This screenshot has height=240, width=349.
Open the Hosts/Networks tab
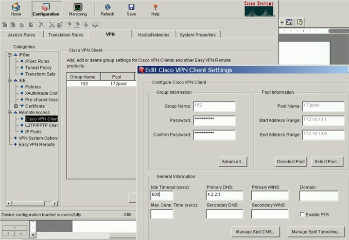coord(154,34)
